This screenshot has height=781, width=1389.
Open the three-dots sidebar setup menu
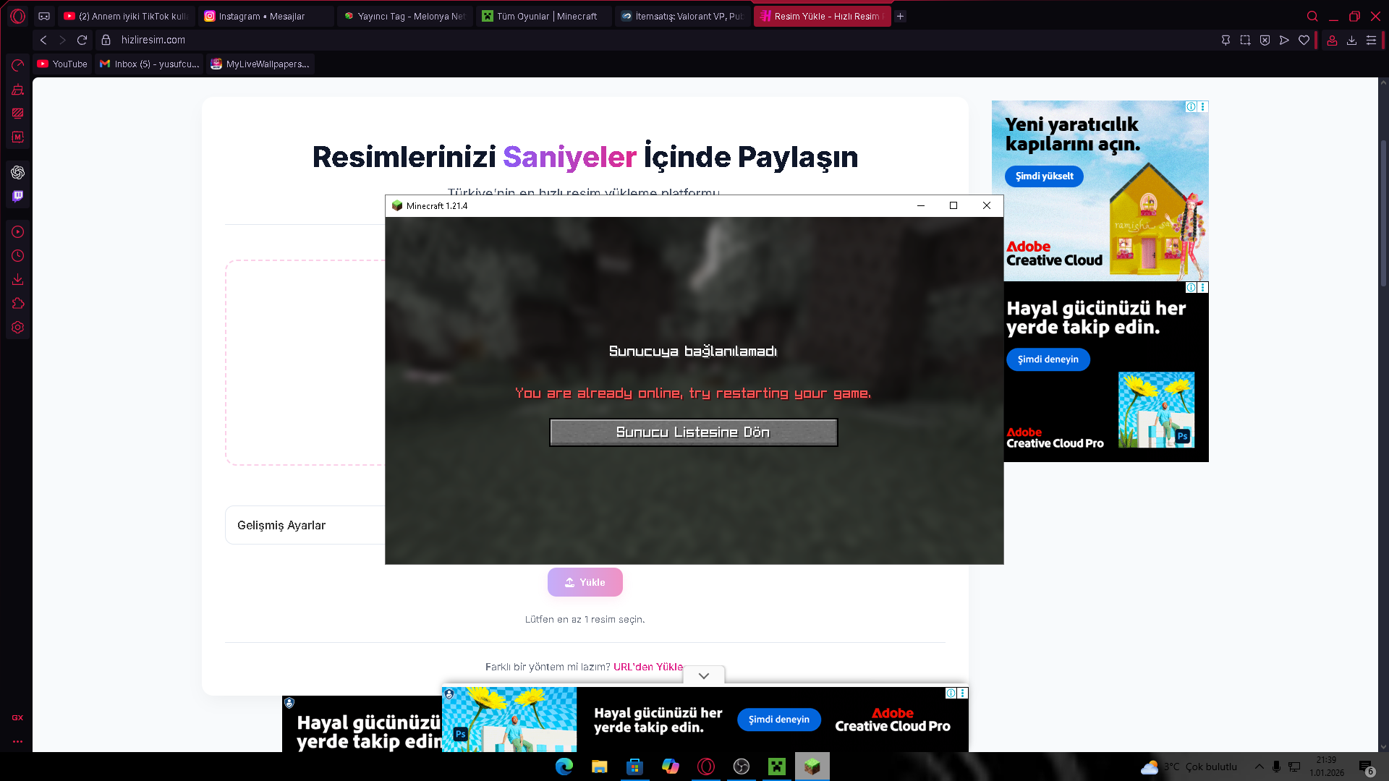click(x=17, y=741)
